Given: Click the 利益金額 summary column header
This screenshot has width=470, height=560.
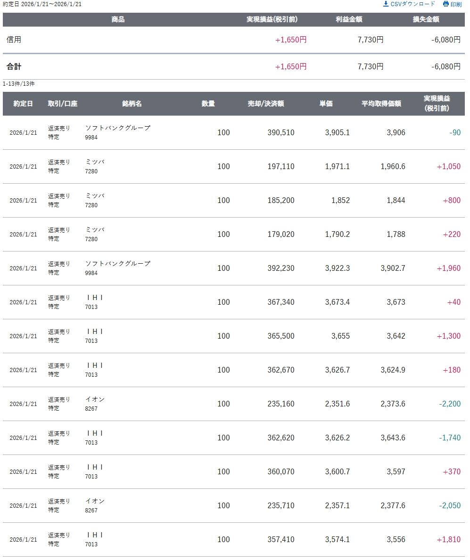Looking at the screenshot, I should (x=349, y=20).
